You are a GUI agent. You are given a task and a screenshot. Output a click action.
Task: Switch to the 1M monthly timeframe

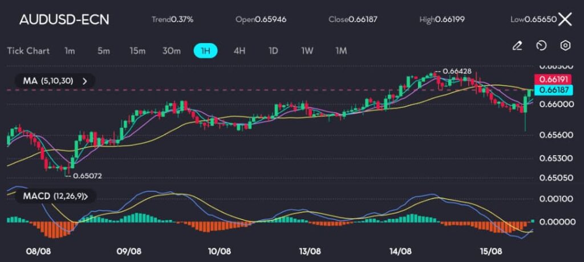click(341, 51)
